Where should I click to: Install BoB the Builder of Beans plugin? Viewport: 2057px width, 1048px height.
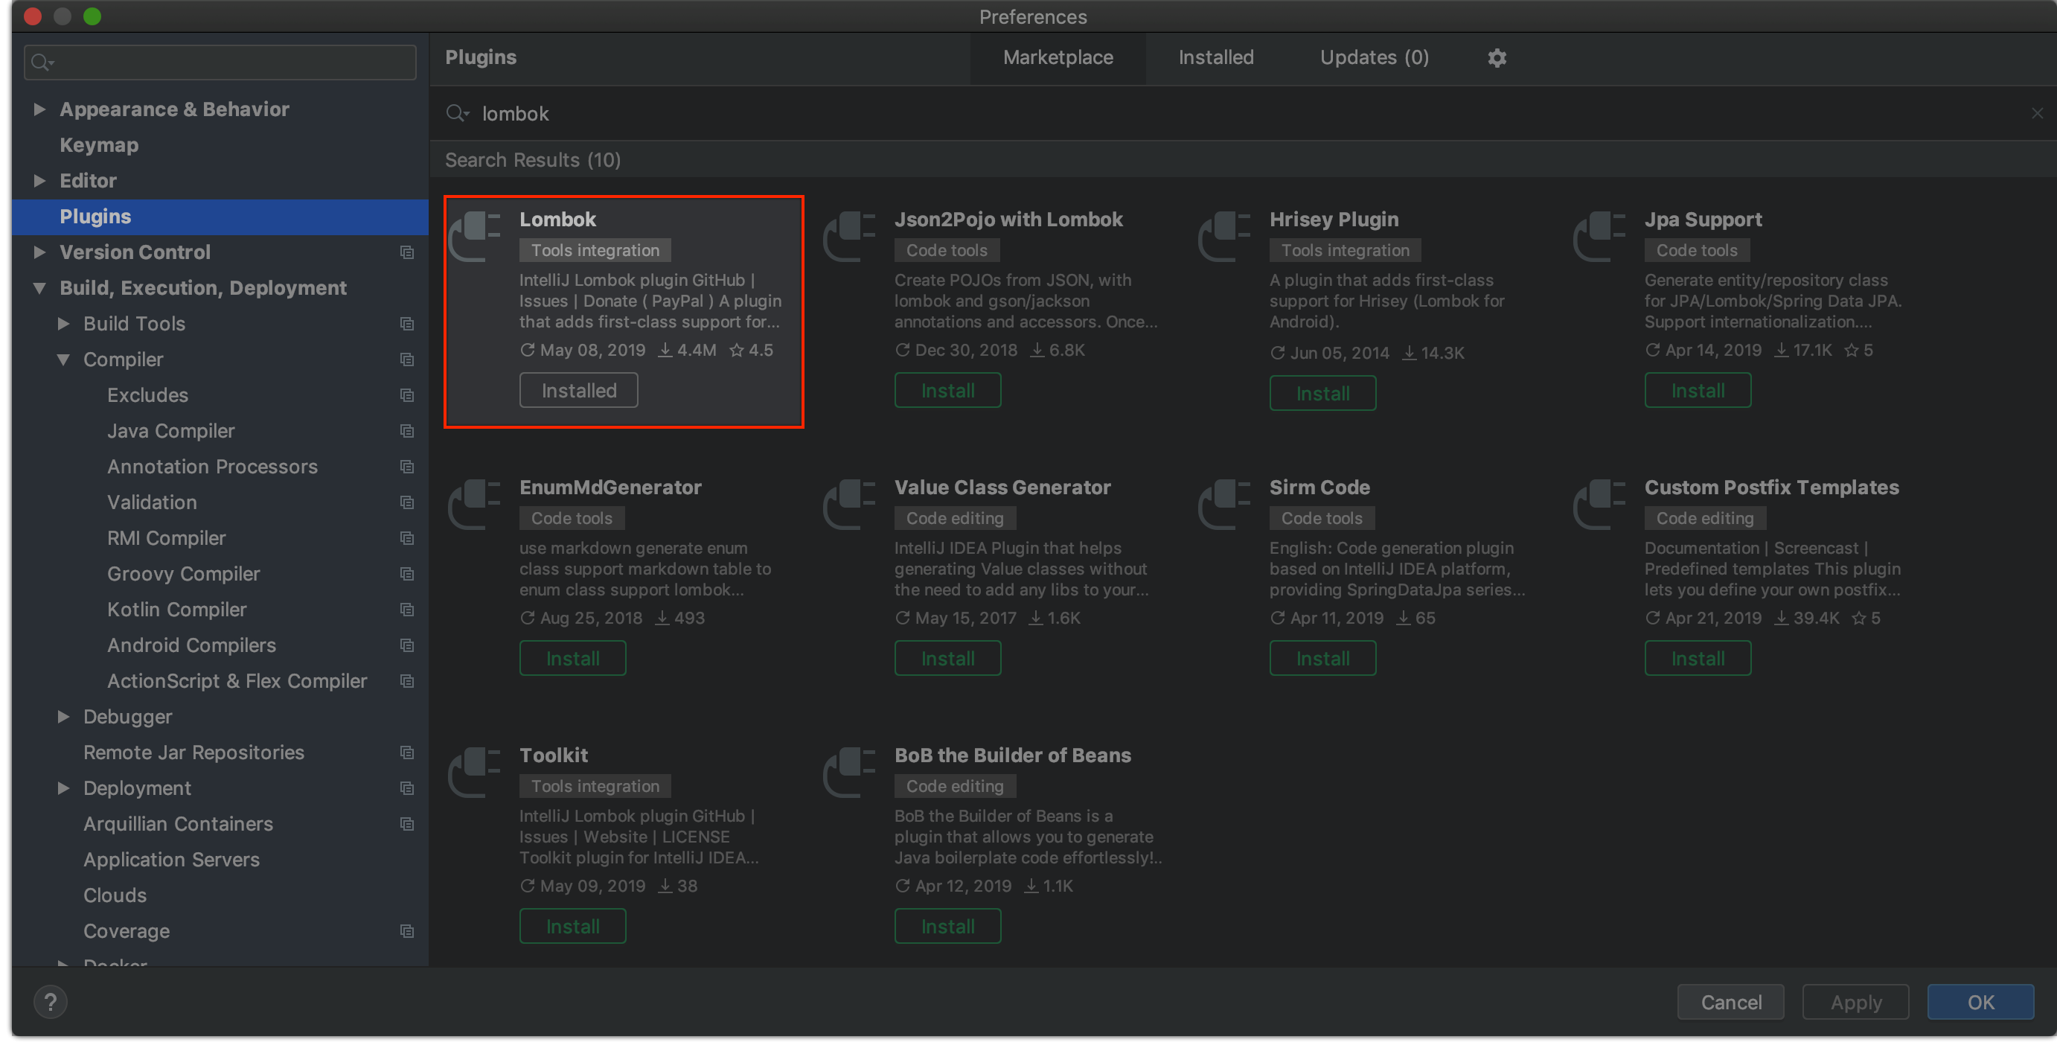pyautogui.click(x=947, y=927)
